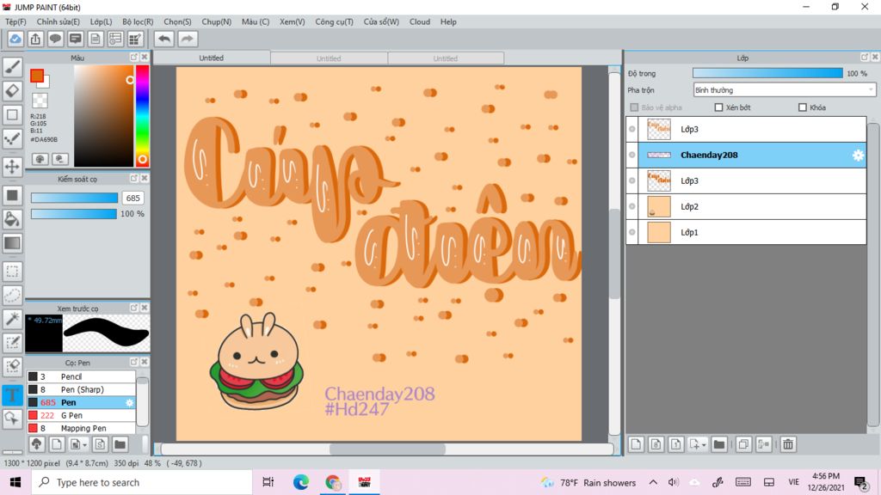Show hidden system tray icons chevron

(x=653, y=482)
